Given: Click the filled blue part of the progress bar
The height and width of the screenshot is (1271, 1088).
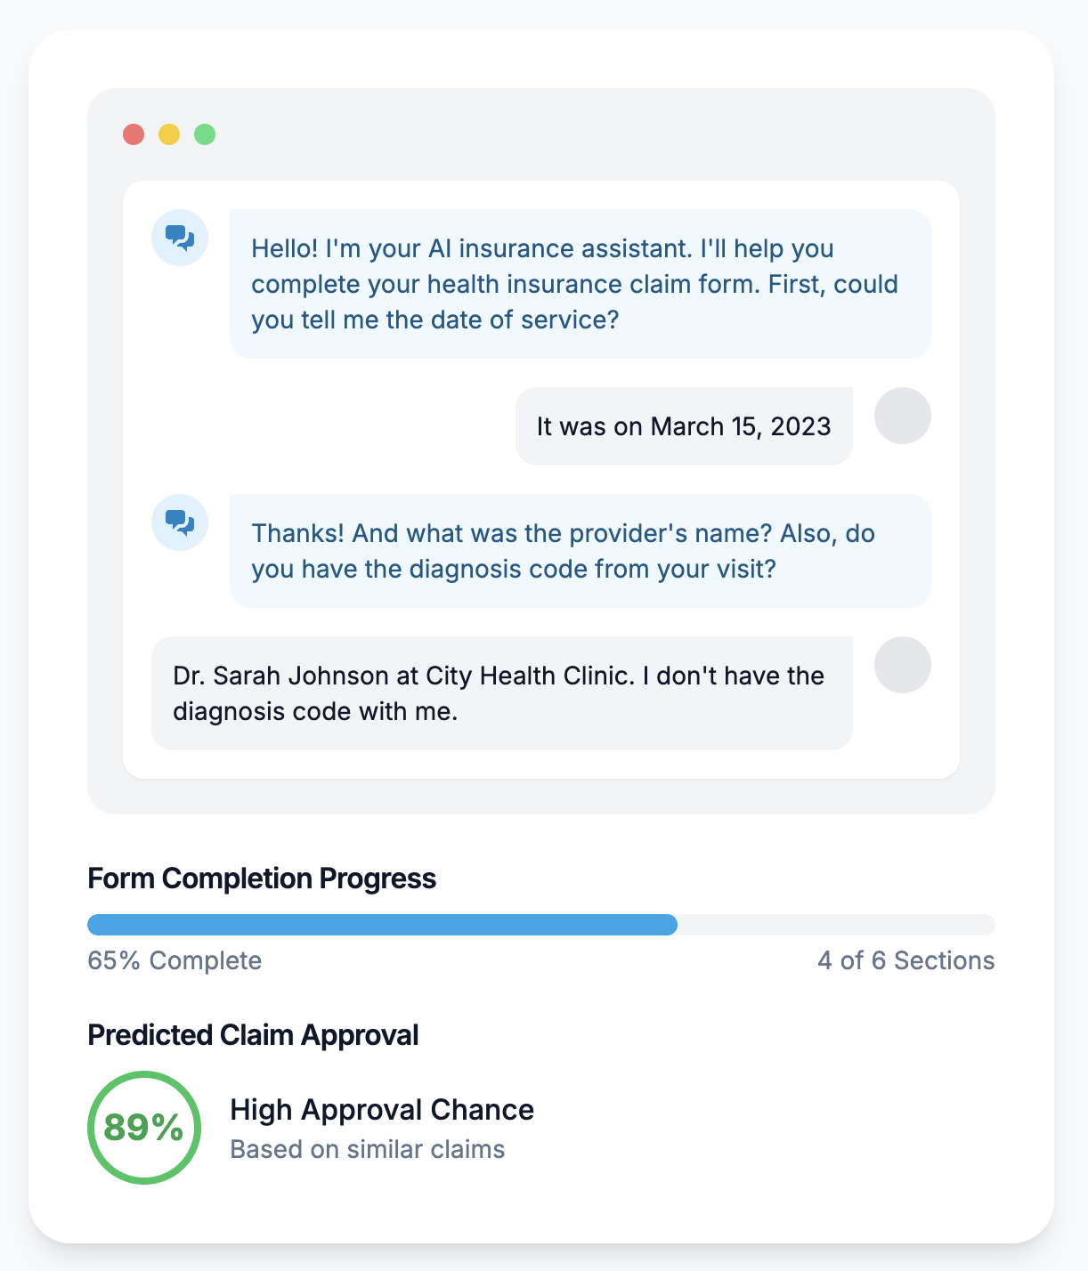Looking at the screenshot, I should point(382,925).
